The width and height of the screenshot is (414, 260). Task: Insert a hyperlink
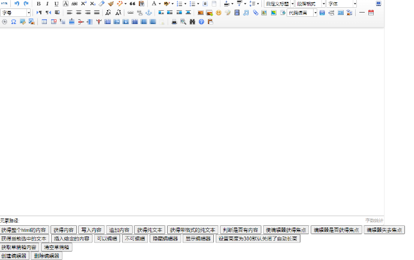click(130, 13)
